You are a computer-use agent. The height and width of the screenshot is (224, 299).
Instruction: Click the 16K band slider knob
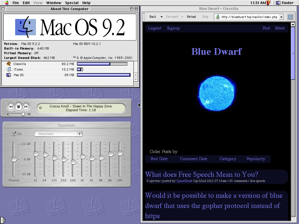[x=121, y=153]
